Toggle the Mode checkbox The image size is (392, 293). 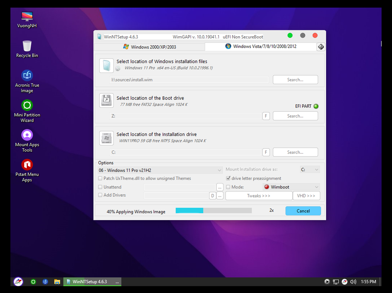(x=228, y=187)
